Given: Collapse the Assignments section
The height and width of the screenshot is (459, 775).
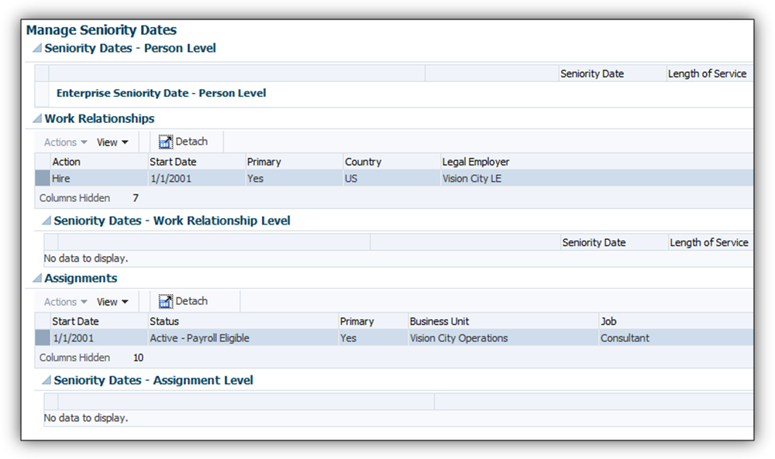Looking at the screenshot, I should [36, 279].
